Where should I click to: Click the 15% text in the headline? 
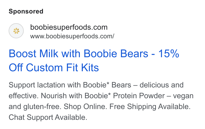point(169,53)
